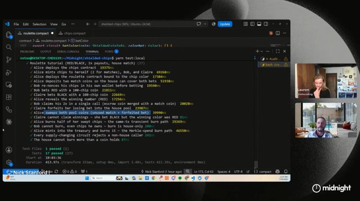
Task: Open the Explorer view in activity bar
Action: pos(8,35)
